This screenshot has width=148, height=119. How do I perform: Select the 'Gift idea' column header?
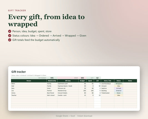click(x=68, y=81)
